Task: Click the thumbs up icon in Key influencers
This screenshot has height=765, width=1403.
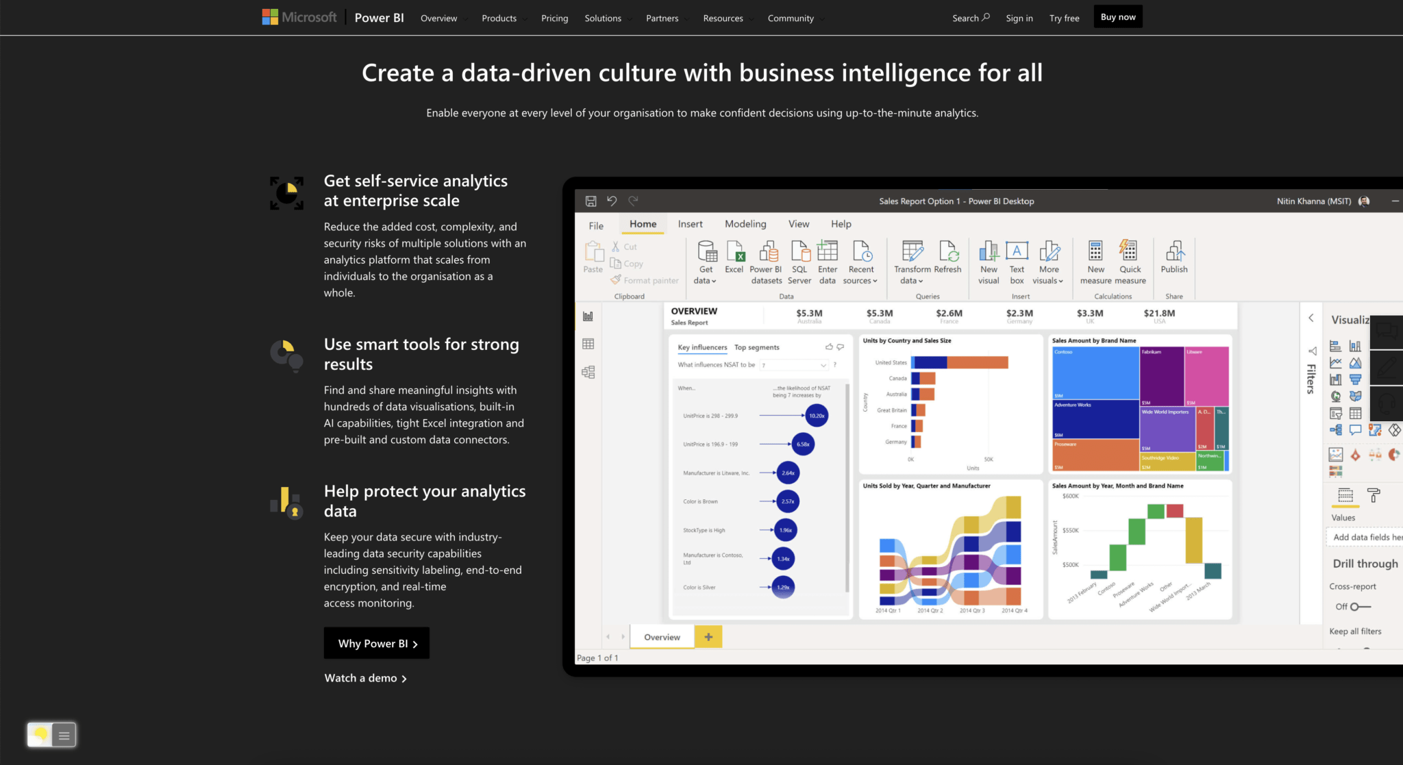Action: 829,347
